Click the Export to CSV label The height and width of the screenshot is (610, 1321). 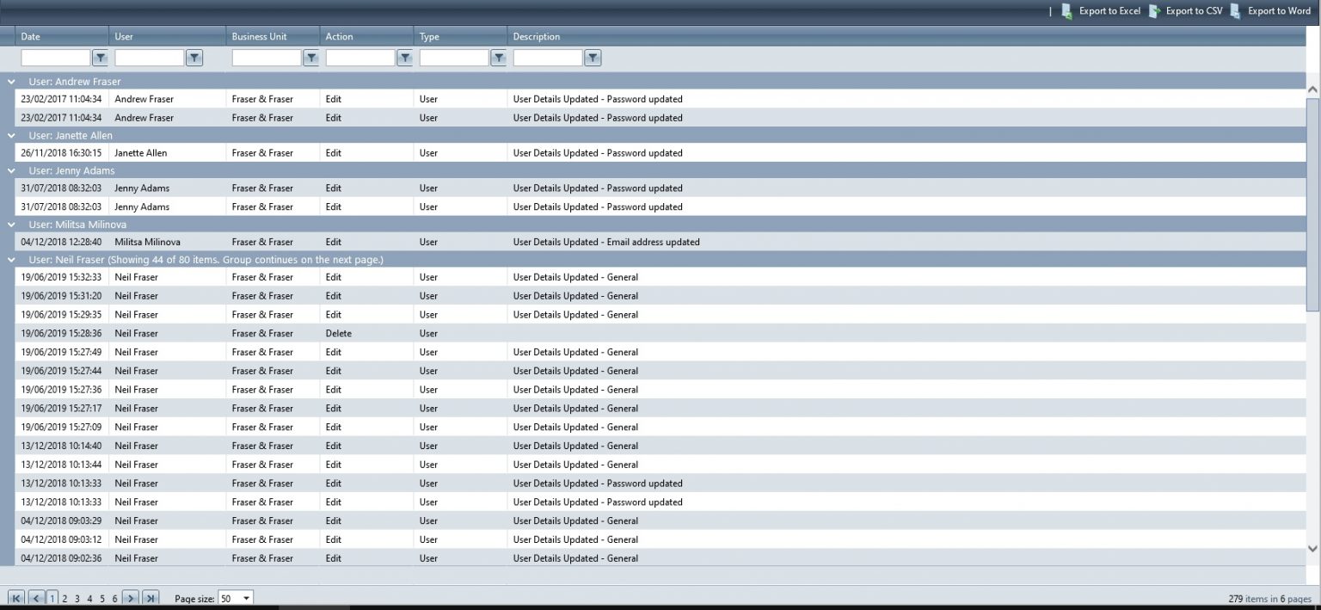pos(1194,11)
